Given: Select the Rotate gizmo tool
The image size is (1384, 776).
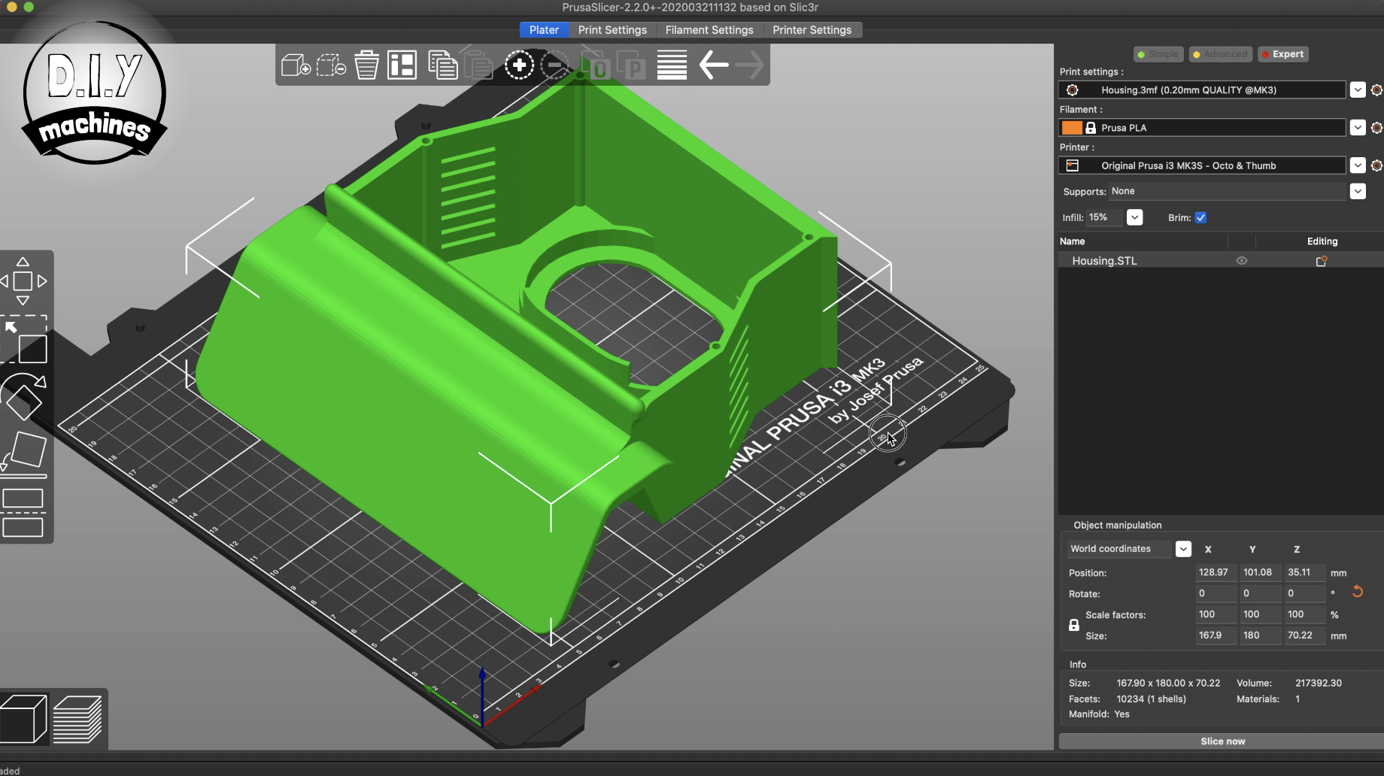Looking at the screenshot, I should 23,397.
